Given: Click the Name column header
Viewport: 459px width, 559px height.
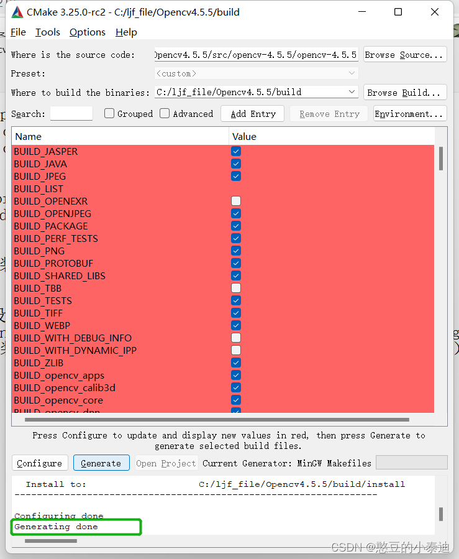Looking at the screenshot, I should tap(120, 137).
